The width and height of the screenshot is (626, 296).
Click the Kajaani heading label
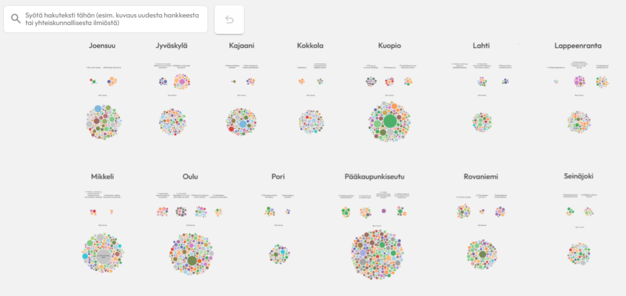click(241, 46)
